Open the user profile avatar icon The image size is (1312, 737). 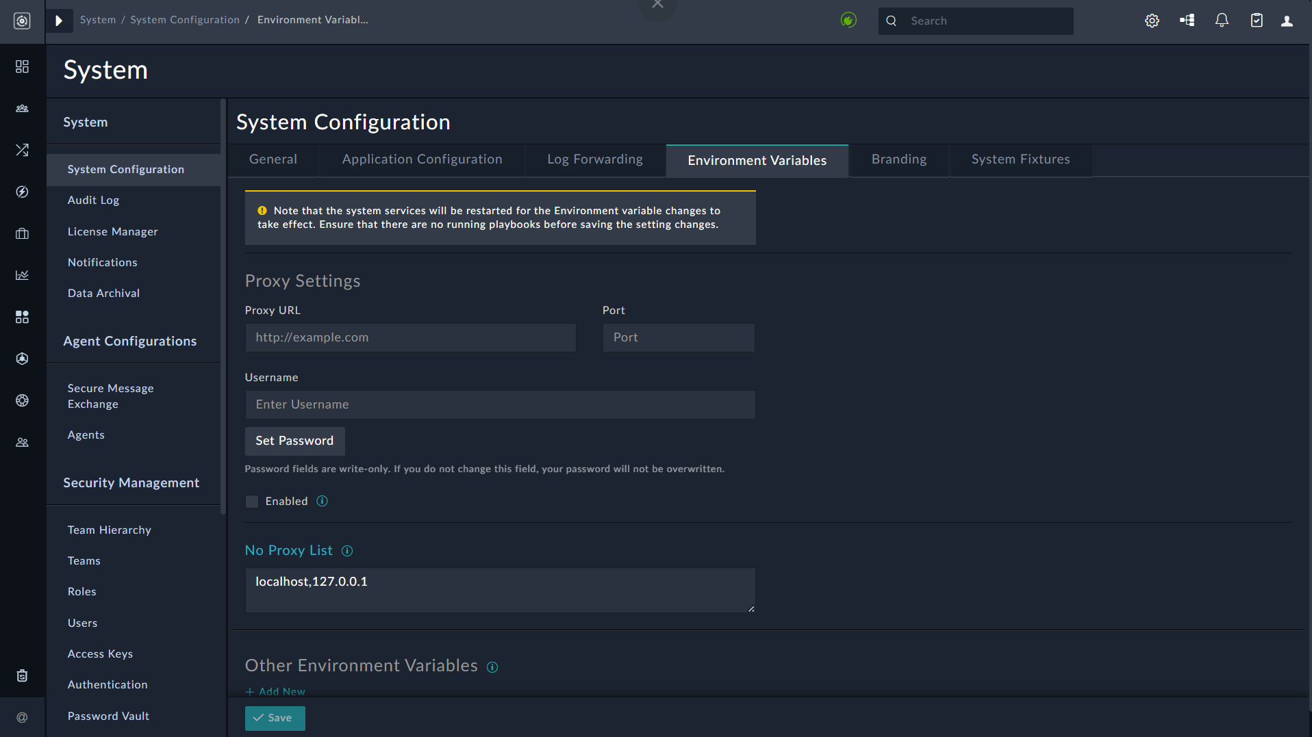(1286, 21)
